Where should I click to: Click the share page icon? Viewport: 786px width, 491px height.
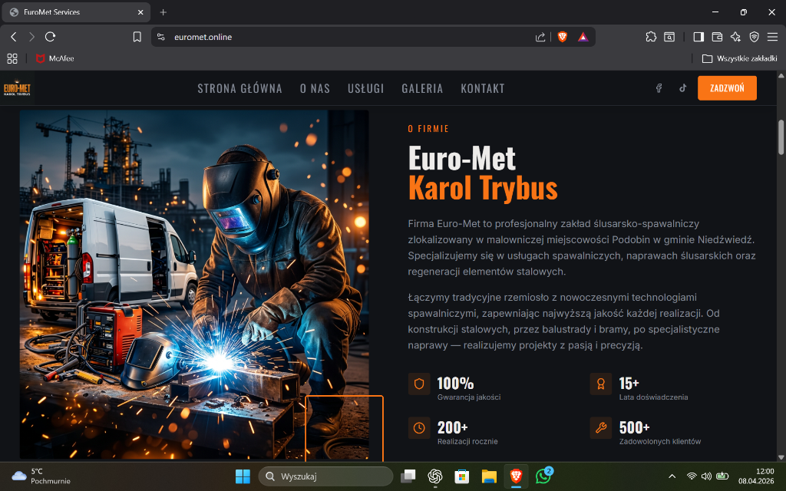tap(540, 37)
